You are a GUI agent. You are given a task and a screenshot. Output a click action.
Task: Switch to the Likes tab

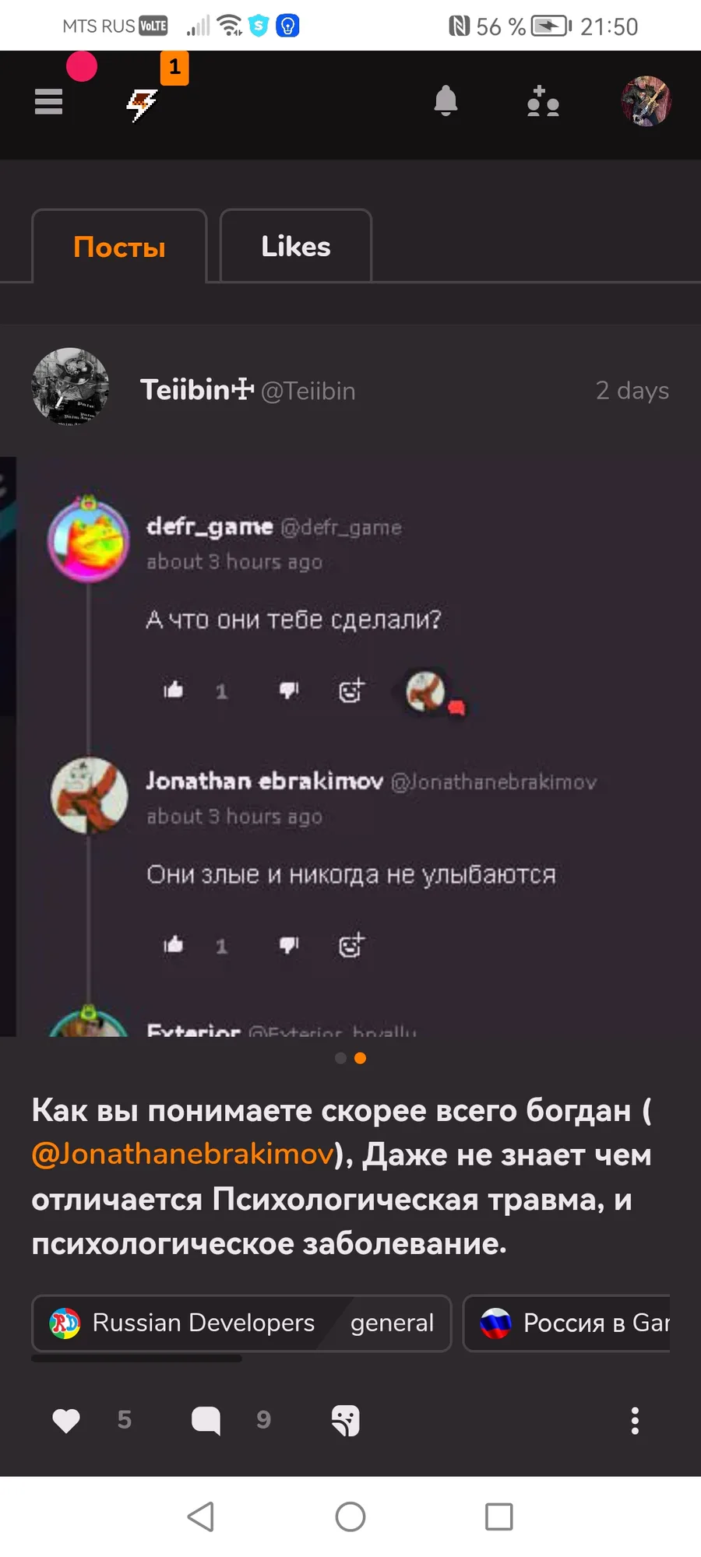click(296, 247)
